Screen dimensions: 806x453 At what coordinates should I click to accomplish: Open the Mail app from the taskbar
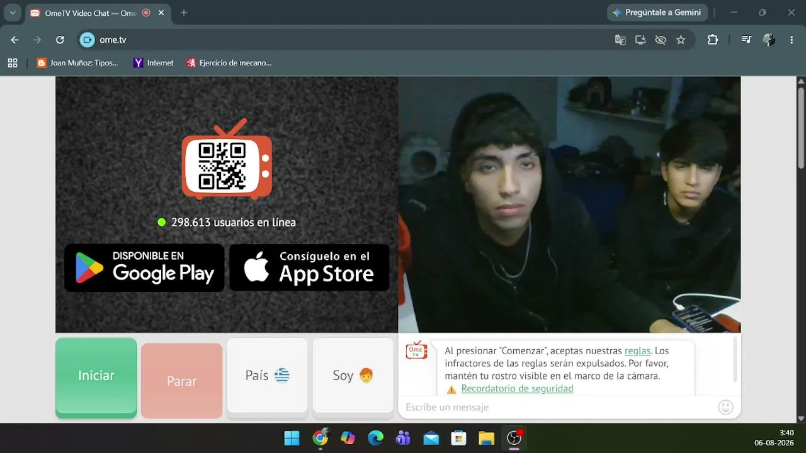431,438
